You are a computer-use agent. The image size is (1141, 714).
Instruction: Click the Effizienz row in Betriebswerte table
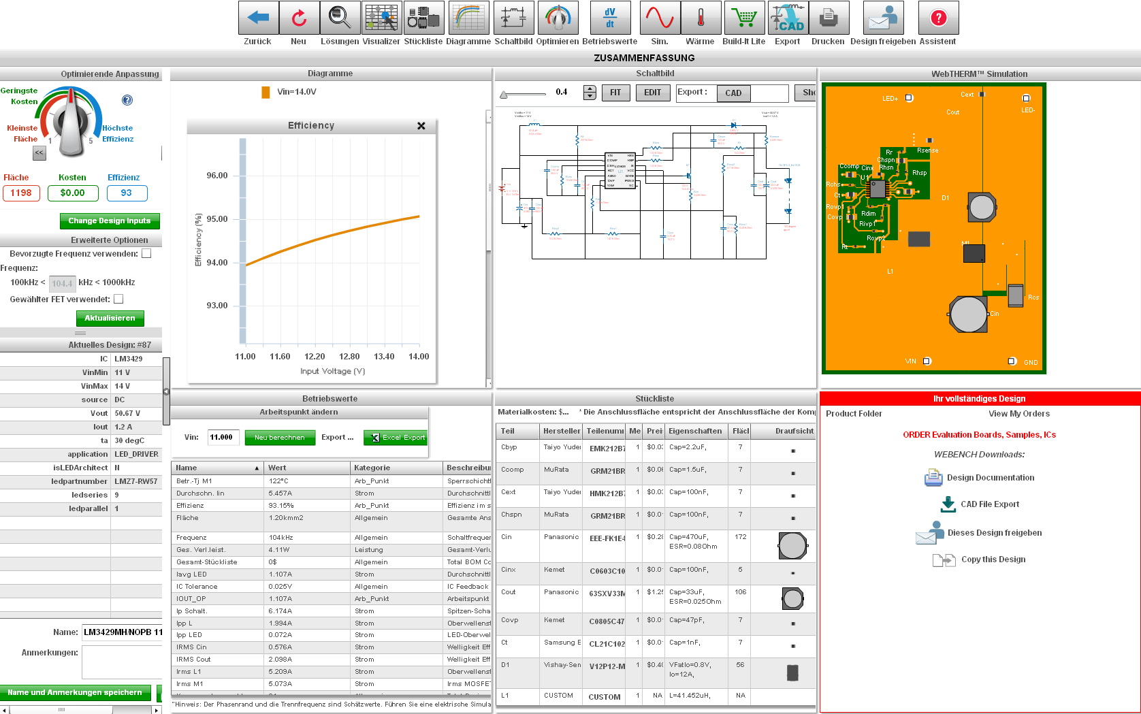point(331,506)
